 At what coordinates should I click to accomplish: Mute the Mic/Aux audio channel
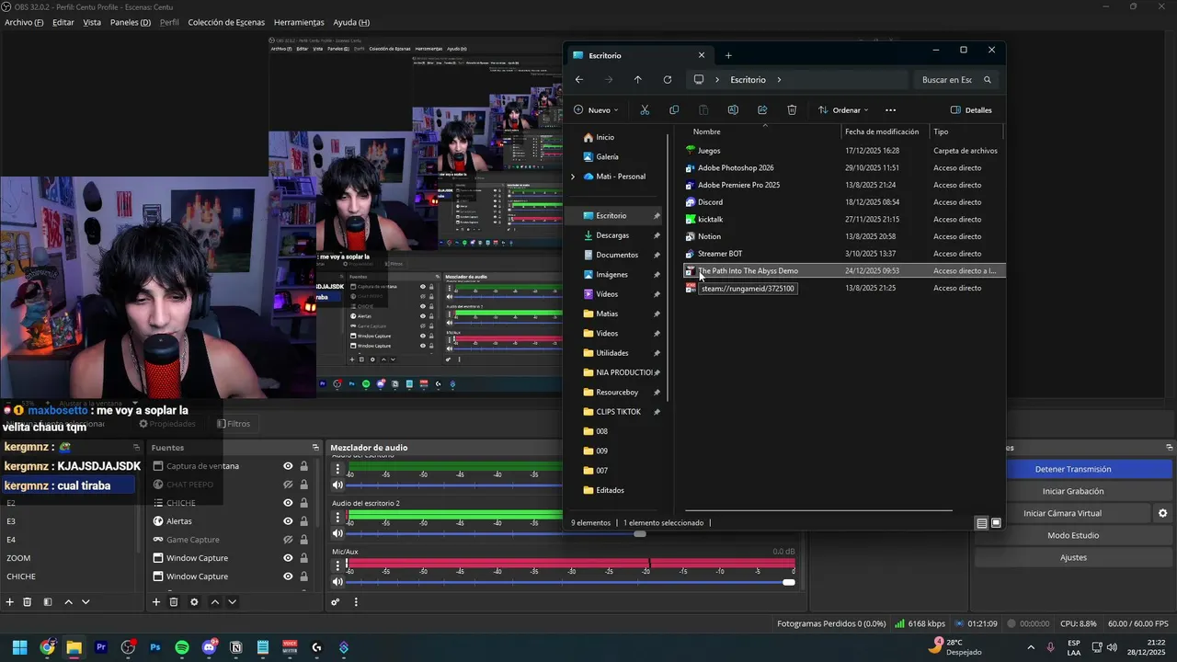[337, 582]
